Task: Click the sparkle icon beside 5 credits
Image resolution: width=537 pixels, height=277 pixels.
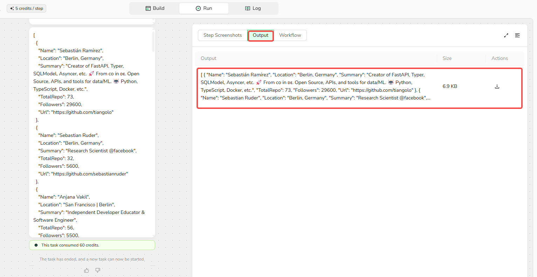Action: pyautogui.click(x=12, y=8)
